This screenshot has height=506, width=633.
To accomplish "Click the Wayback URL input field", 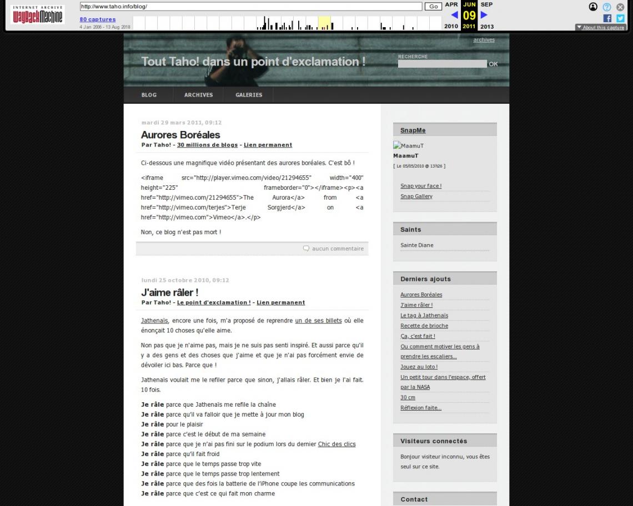I will pos(250,7).
